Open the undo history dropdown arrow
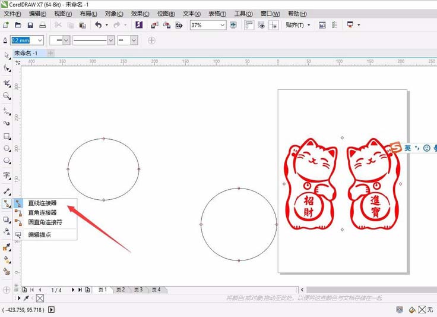Viewport: 437px width, 317px height. point(106,25)
